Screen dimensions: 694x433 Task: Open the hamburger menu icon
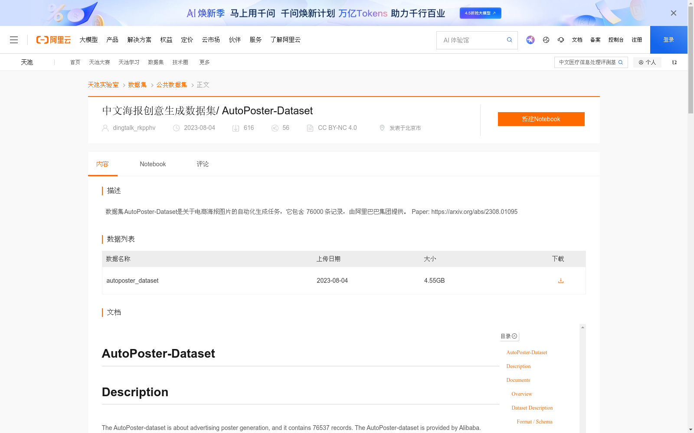coord(14,40)
